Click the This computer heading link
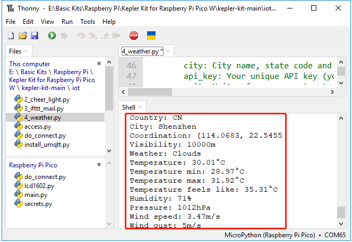This screenshot has height=242, width=352. (x=29, y=64)
